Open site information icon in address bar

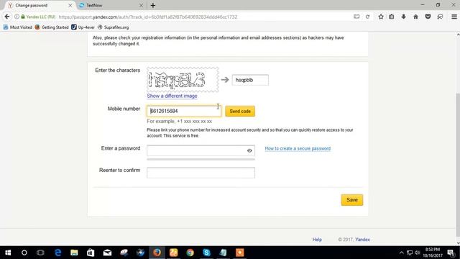[x=17, y=17]
